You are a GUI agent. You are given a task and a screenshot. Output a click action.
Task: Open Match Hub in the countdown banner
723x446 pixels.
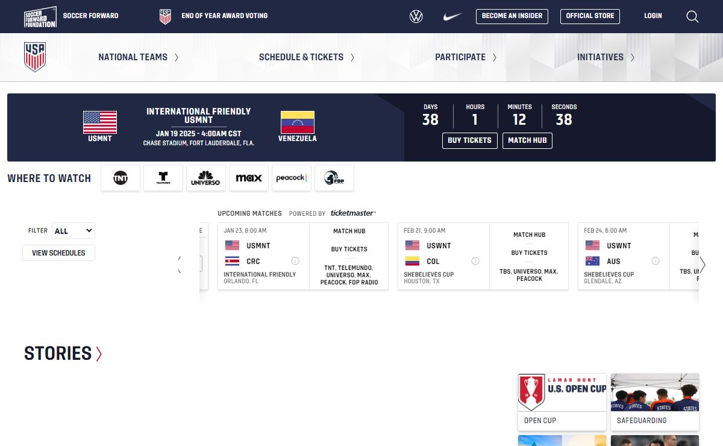tap(527, 140)
